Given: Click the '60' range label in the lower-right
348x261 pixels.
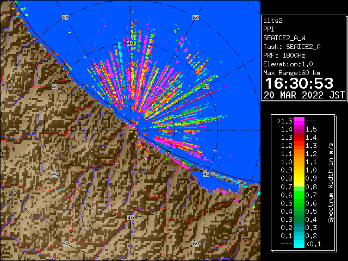Looking at the screenshot, I should (196, 243).
